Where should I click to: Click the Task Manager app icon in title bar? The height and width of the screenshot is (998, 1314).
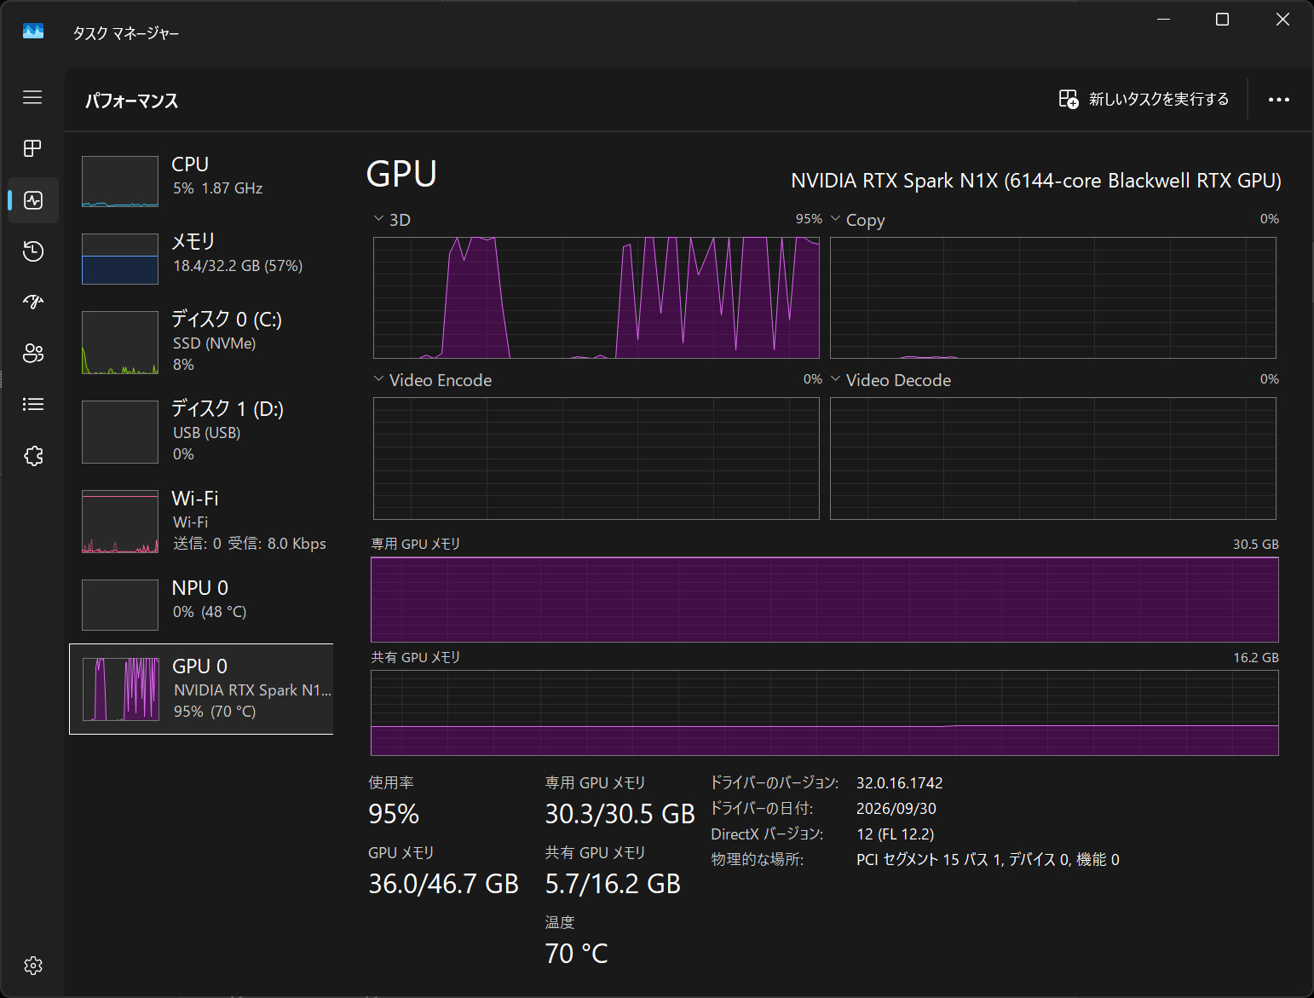(33, 32)
